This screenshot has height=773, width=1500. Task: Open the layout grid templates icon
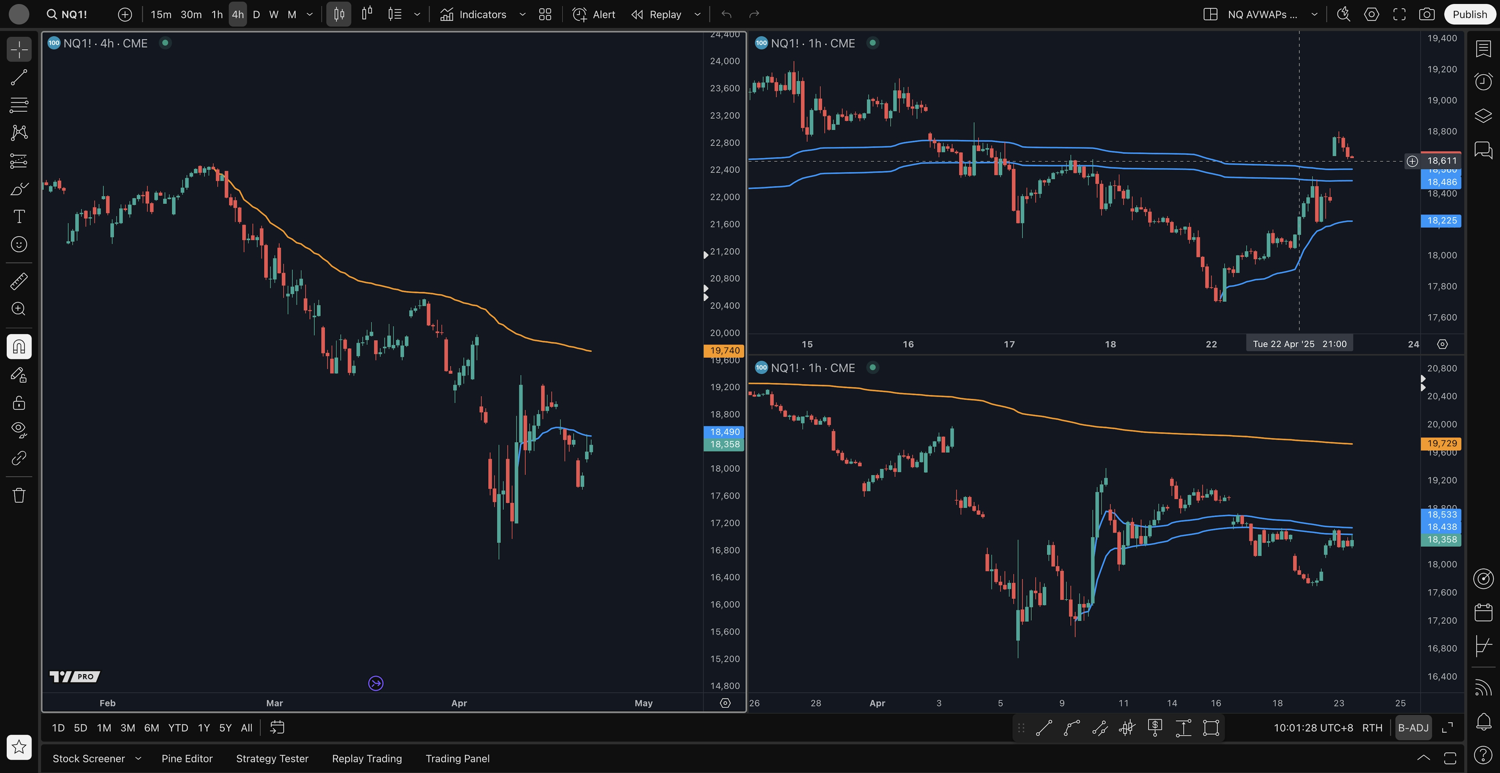click(545, 14)
